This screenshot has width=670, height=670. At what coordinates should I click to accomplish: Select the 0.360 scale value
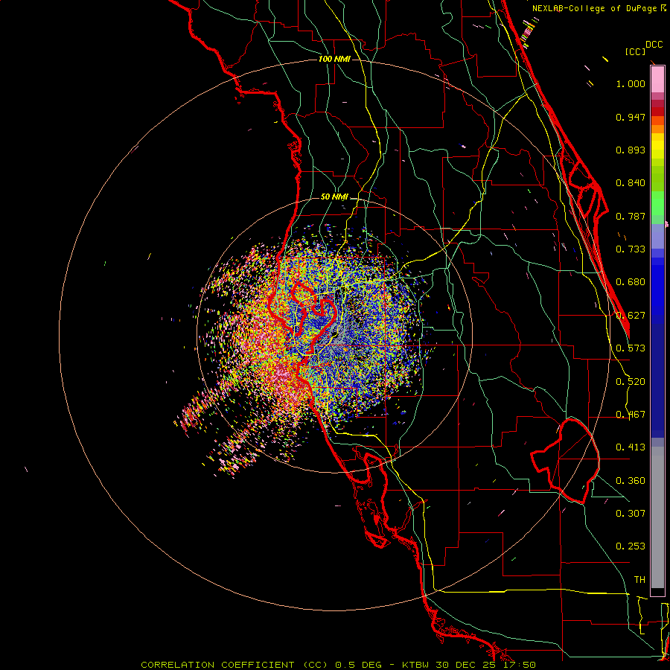[631, 481]
